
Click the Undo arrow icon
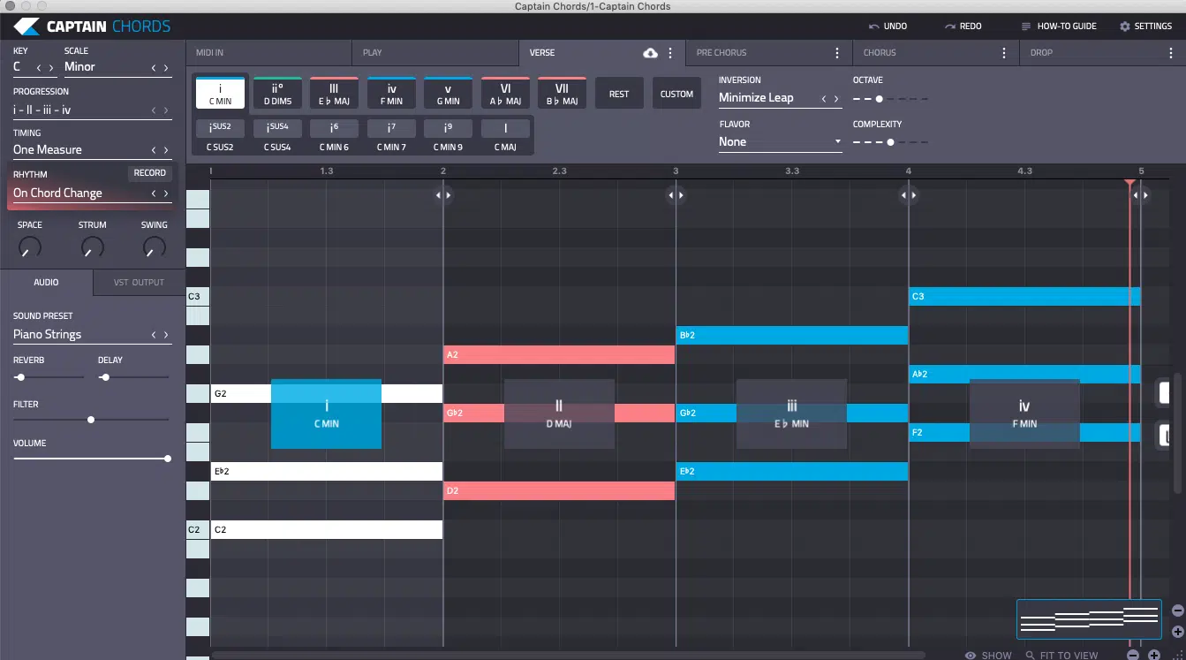874,27
